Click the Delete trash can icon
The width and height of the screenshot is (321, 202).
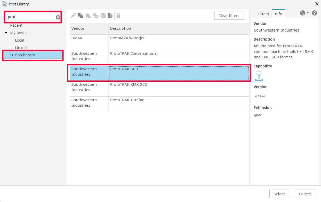(118, 15)
